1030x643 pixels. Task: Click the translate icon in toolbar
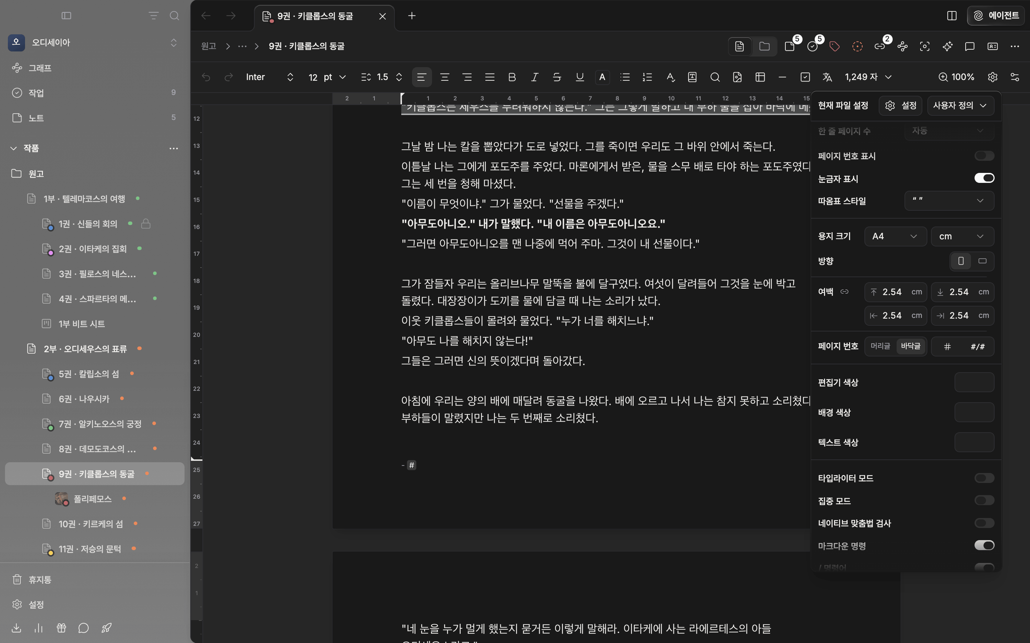point(827,77)
